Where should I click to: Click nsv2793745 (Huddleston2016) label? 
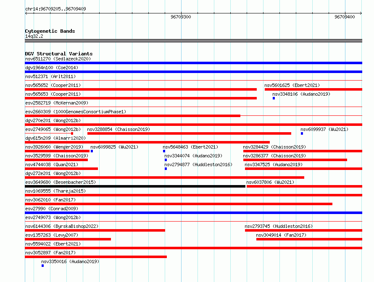[279, 226]
